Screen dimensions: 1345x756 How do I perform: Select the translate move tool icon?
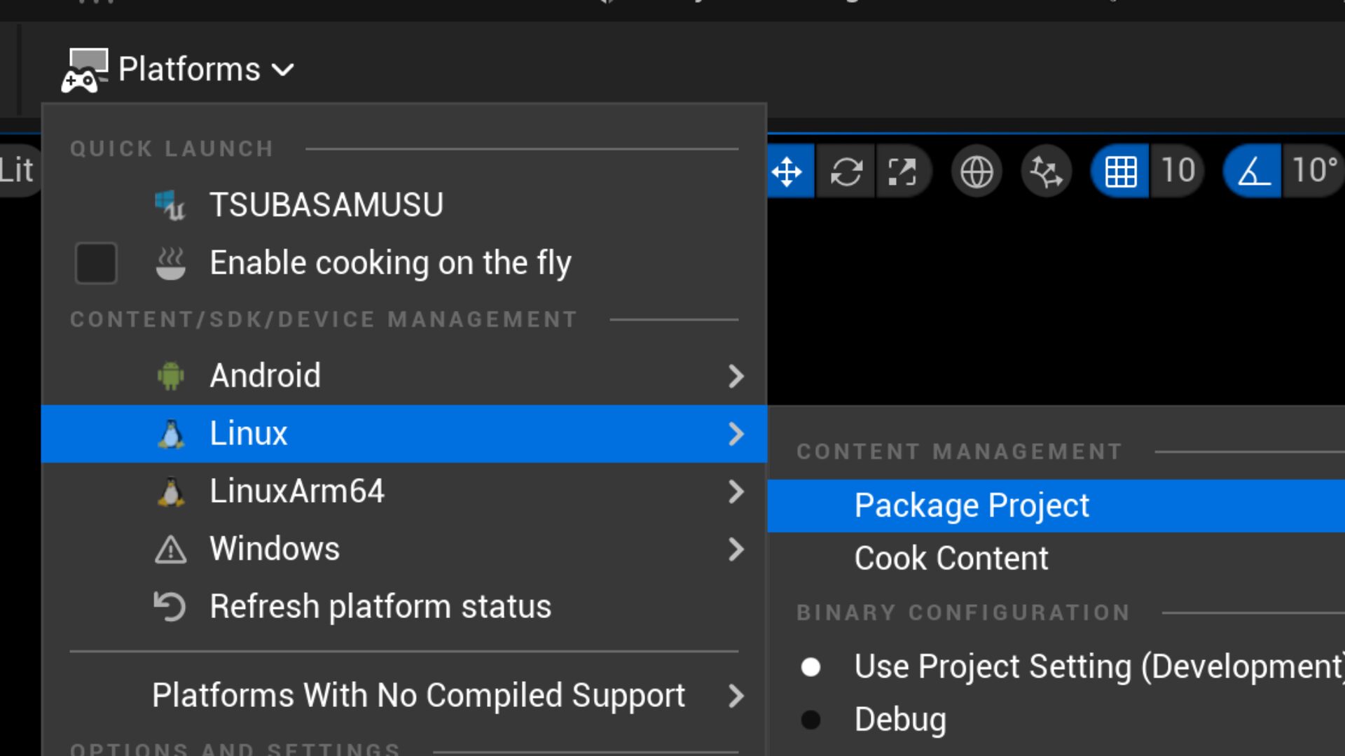pyautogui.click(x=787, y=171)
